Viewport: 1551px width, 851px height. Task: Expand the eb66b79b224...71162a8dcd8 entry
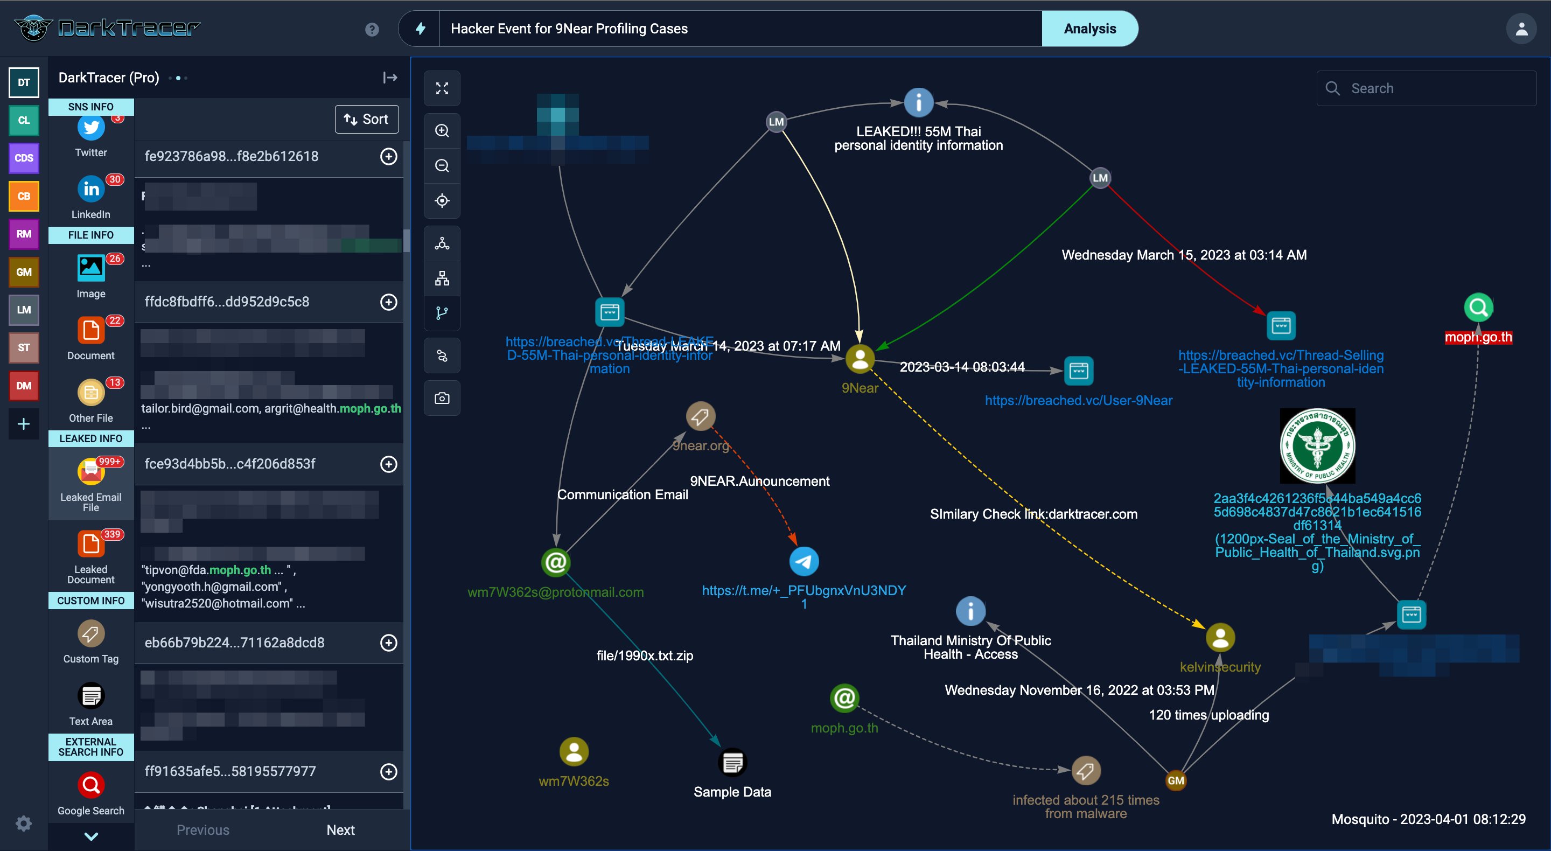(x=389, y=643)
